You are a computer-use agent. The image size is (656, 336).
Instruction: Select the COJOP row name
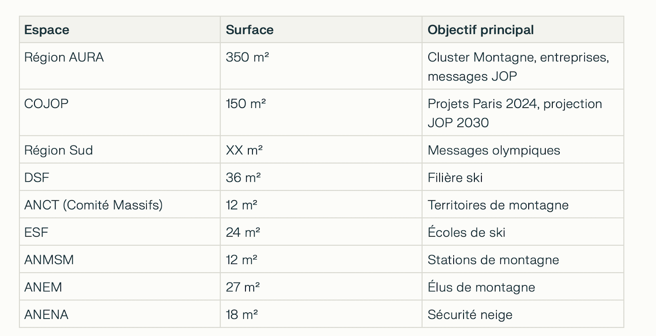[x=46, y=103]
